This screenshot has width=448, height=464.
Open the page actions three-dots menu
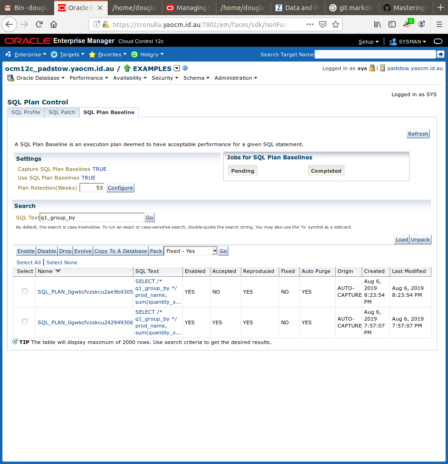coord(310,24)
